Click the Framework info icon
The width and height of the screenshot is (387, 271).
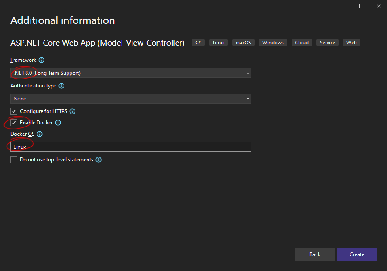coord(41,60)
